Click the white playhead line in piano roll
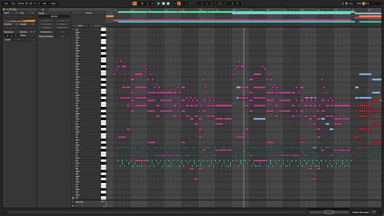384x216 pixels. pos(244,118)
